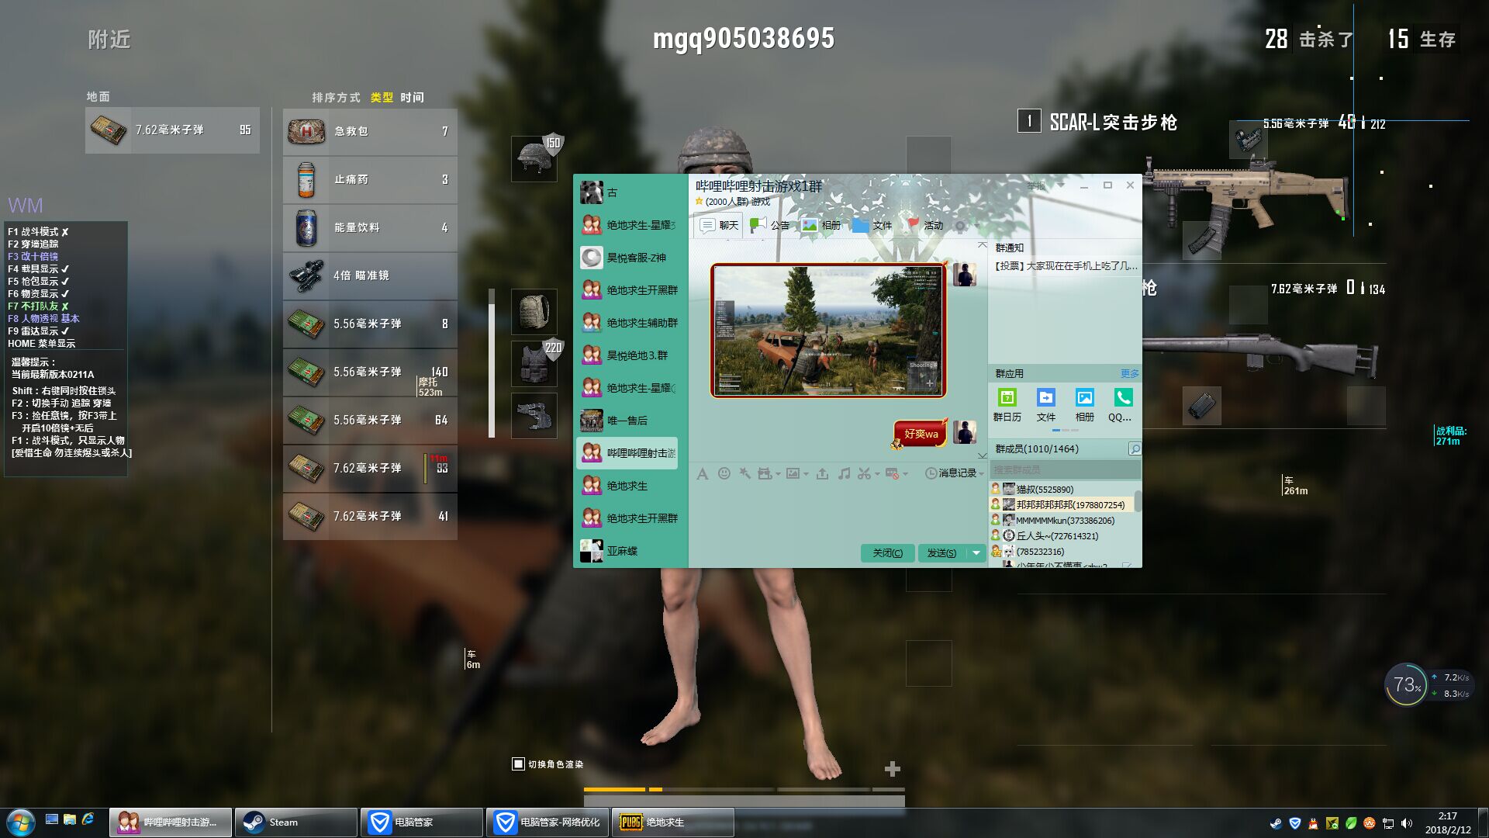Select conversation 昊悦客服-Z神
The height and width of the screenshot is (838, 1489).
630,258
